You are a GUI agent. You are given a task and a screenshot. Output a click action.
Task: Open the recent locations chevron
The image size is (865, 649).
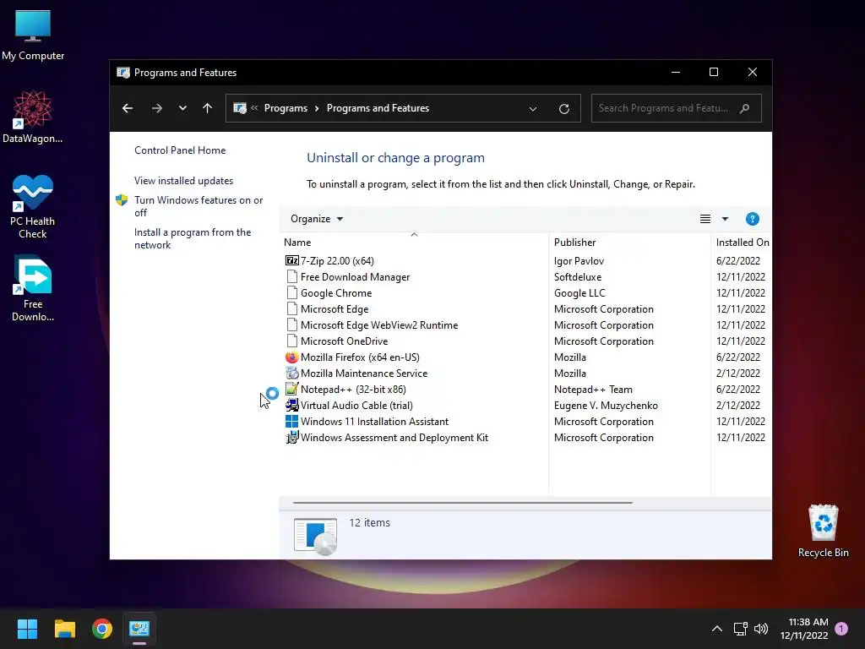point(182,108)
